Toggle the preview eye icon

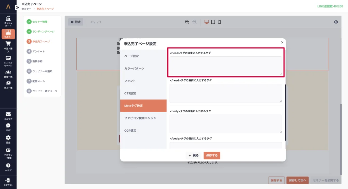click(336, 22)
